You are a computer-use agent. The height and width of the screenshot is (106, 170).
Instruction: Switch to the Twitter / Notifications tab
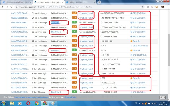pyautogui.click(x=80, y=2)
